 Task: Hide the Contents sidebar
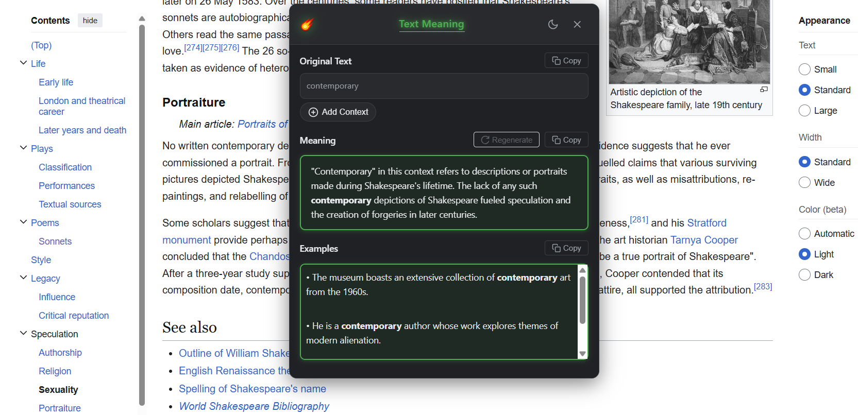[90, 21]
